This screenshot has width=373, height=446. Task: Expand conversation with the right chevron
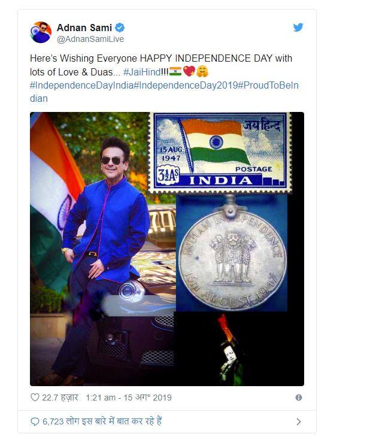298,421
